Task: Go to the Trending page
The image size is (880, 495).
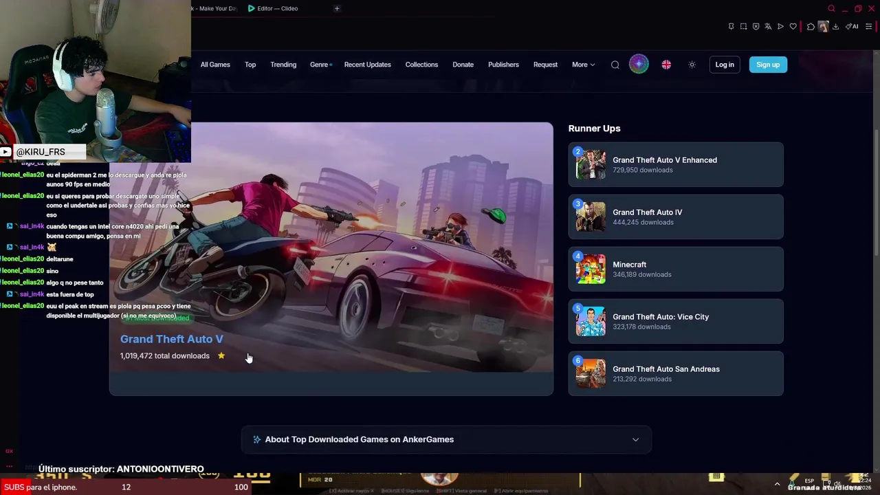Action: (x=283, y=65)
